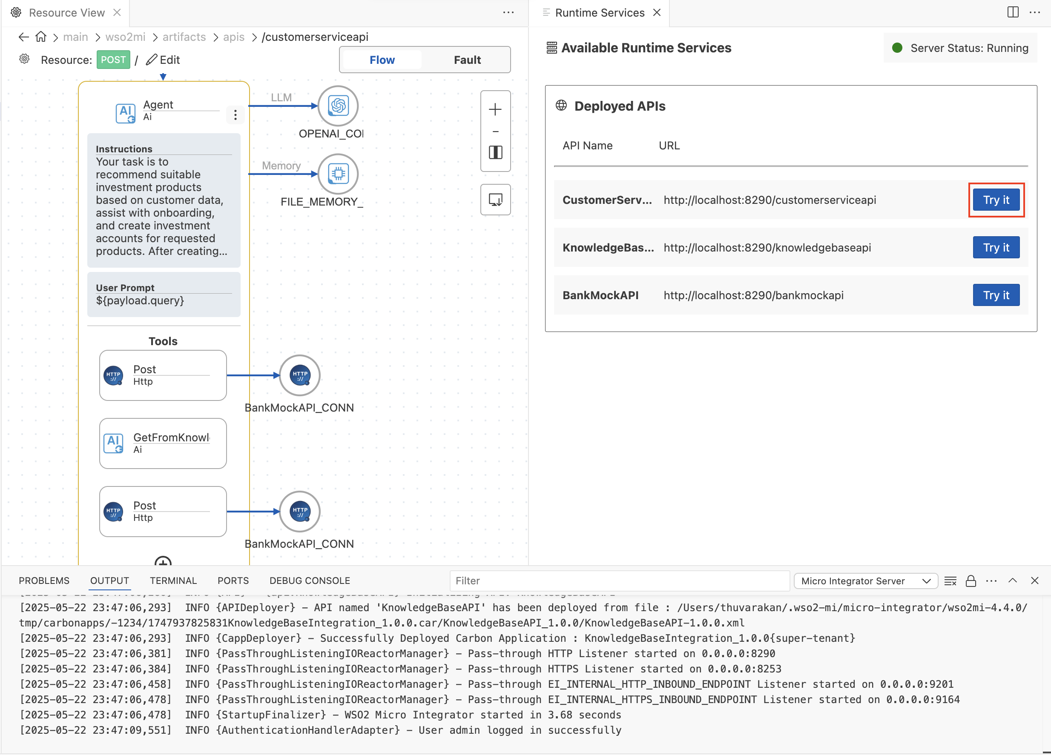Select the Runtime Services editor tab
The width and height of the screenshot is (1051, 755).
tap(599, 13)
